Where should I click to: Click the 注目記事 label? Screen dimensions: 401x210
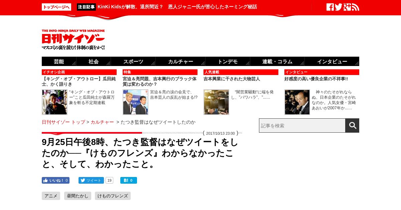point(86,7)
